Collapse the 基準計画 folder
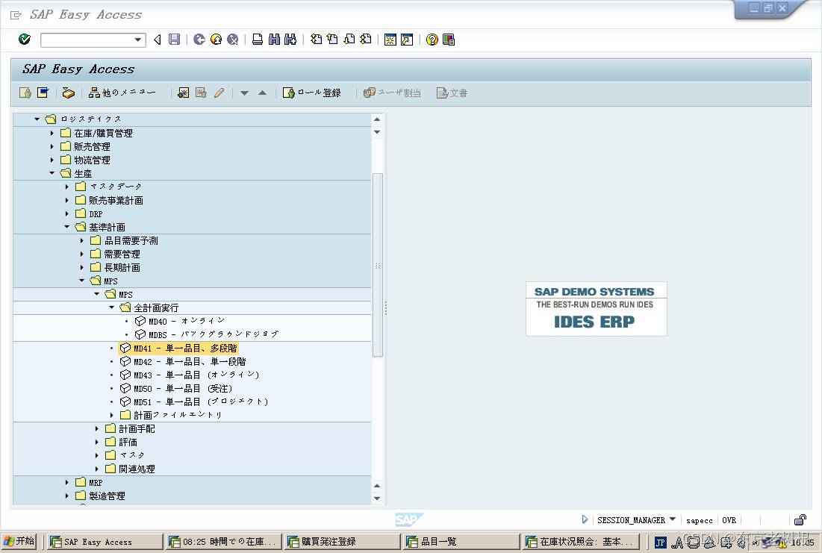Image resolution: width=822 pixels, height=553 pixels. tap(66, 227)
